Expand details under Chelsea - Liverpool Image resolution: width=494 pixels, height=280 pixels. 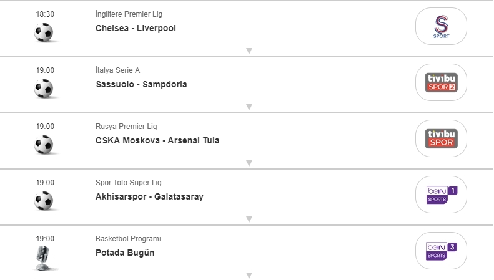[x=249, y=51]
